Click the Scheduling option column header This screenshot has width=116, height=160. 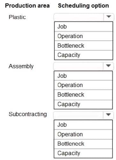[83, 6]
